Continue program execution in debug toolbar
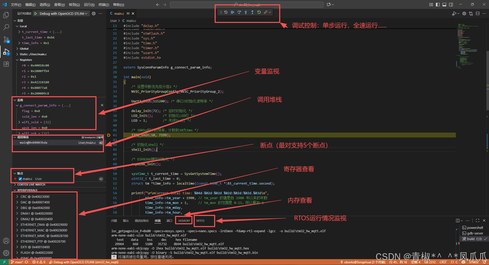Image resolution: width=489 pixels, height=265 pixels. click(x=233, y=12)
